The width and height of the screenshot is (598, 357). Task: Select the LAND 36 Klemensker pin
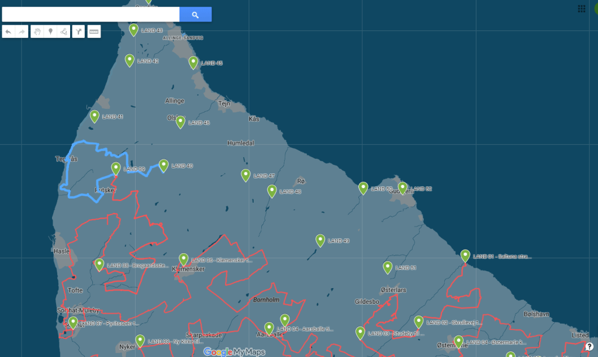pos(184,259)
